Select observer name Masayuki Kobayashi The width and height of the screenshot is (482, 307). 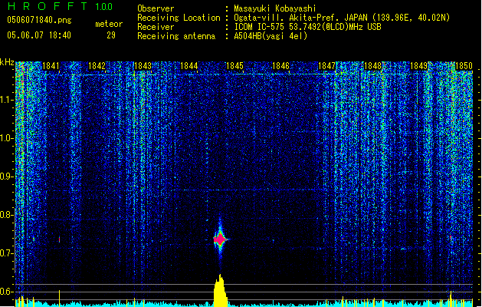275,8
